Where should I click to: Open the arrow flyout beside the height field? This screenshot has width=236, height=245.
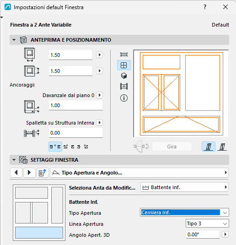point(99,71)
